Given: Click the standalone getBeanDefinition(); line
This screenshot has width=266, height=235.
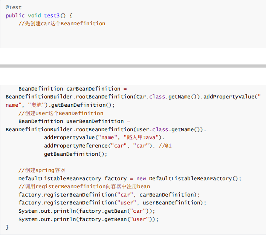Looking at the screenshot, I should point(75,154).
